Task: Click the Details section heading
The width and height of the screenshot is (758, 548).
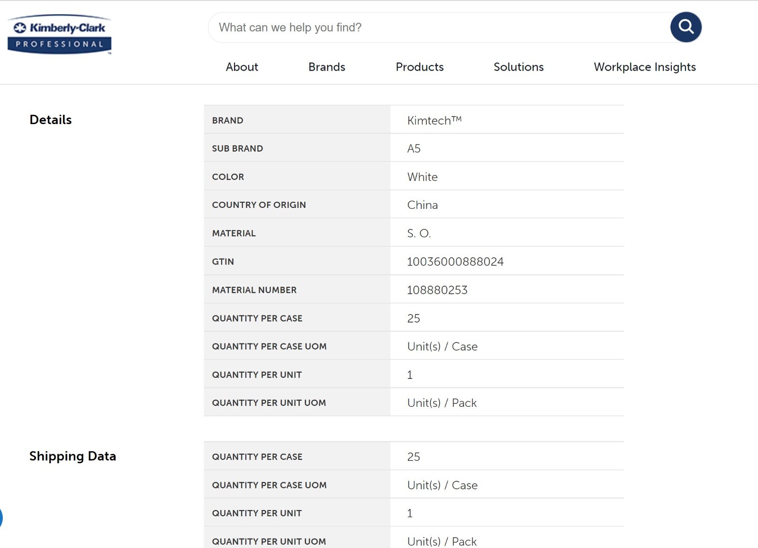Action: pos(51,120)
